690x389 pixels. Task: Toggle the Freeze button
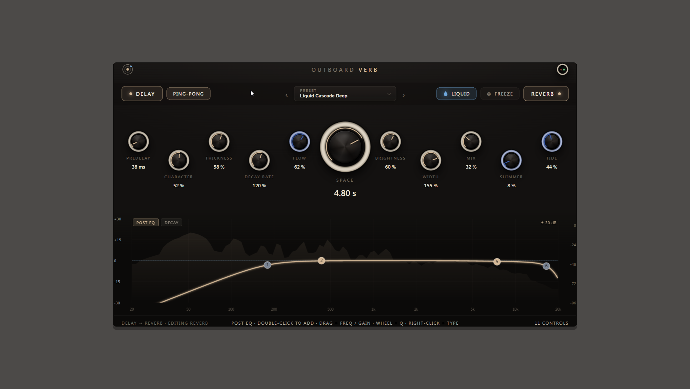tap(500, 94)
